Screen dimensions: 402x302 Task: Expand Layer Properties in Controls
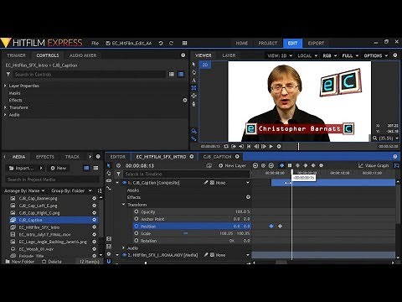click(5, 86)
